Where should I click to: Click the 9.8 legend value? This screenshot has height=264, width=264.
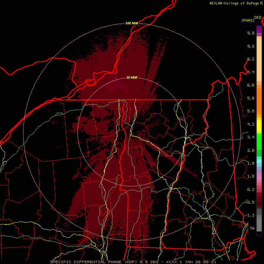pyautogui.click(x=251, y=33)
